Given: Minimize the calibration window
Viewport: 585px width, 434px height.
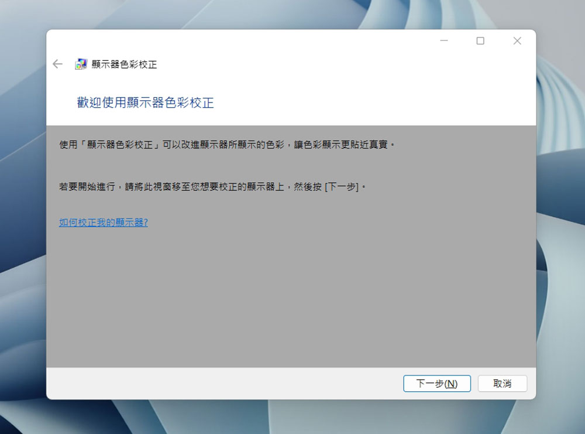Looking at the screenshot, I should 444,41.
